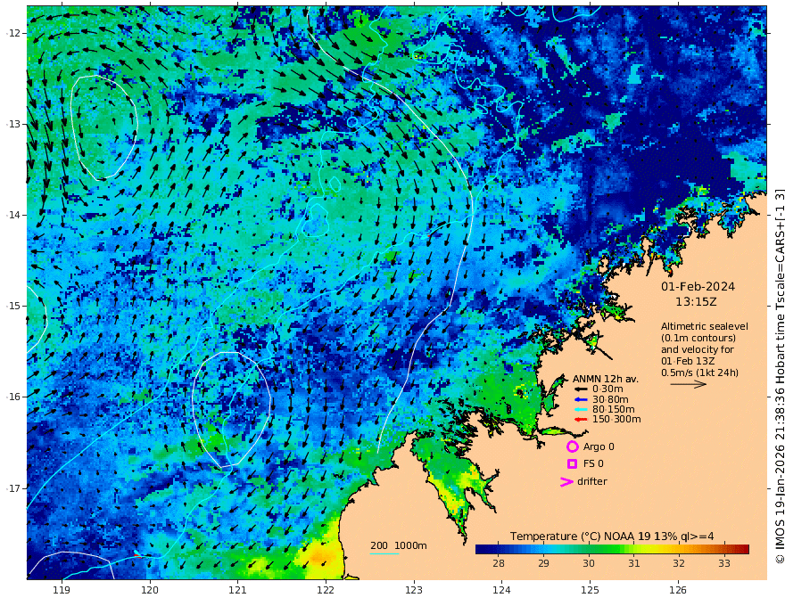Click the time label 13:15Z
Image resolution: width=785 pixels, height=606 pixels.
[696, 302]
